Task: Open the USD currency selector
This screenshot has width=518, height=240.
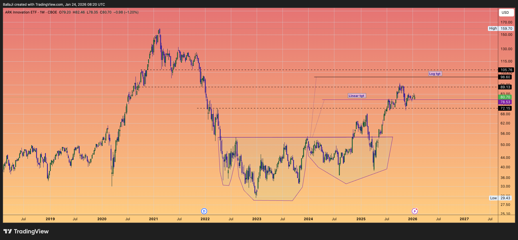Action: coord(506,13)
